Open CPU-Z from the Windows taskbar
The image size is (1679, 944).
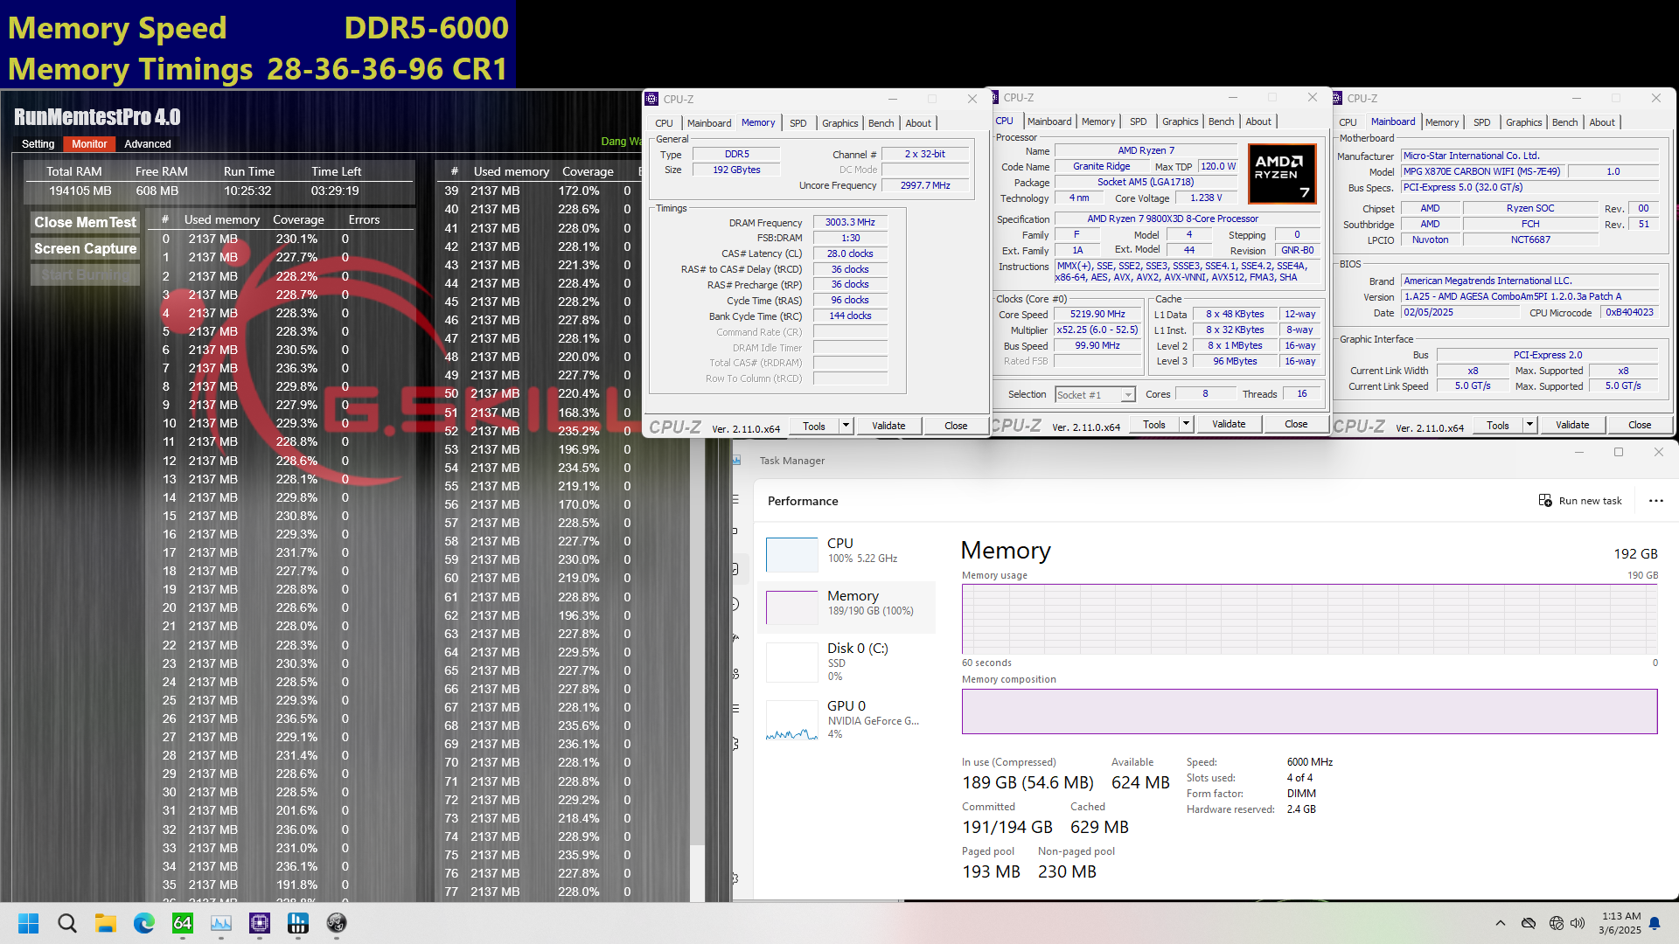tap(259, 923)
